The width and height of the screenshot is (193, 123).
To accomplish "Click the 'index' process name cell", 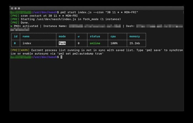I will (27, 43).
